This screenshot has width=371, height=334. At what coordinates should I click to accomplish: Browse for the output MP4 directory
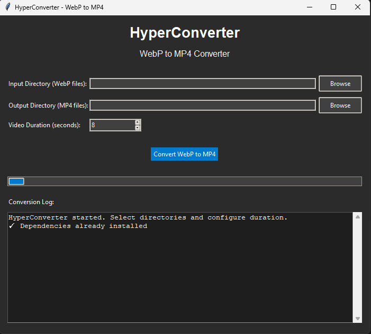[340, 106]
